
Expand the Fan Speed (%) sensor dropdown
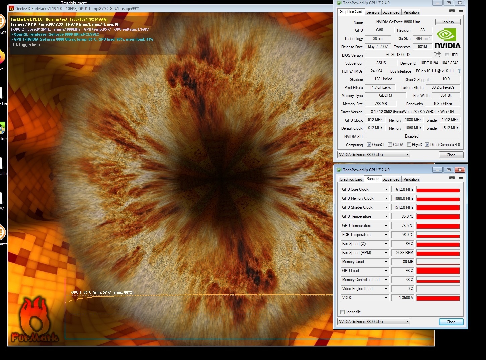coord(386,244)
